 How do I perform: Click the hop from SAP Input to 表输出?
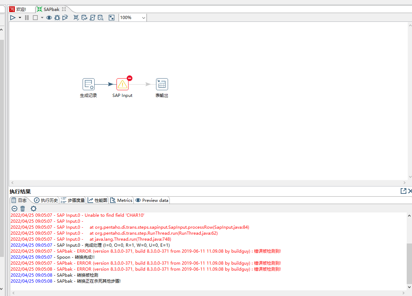pos(142,84)
